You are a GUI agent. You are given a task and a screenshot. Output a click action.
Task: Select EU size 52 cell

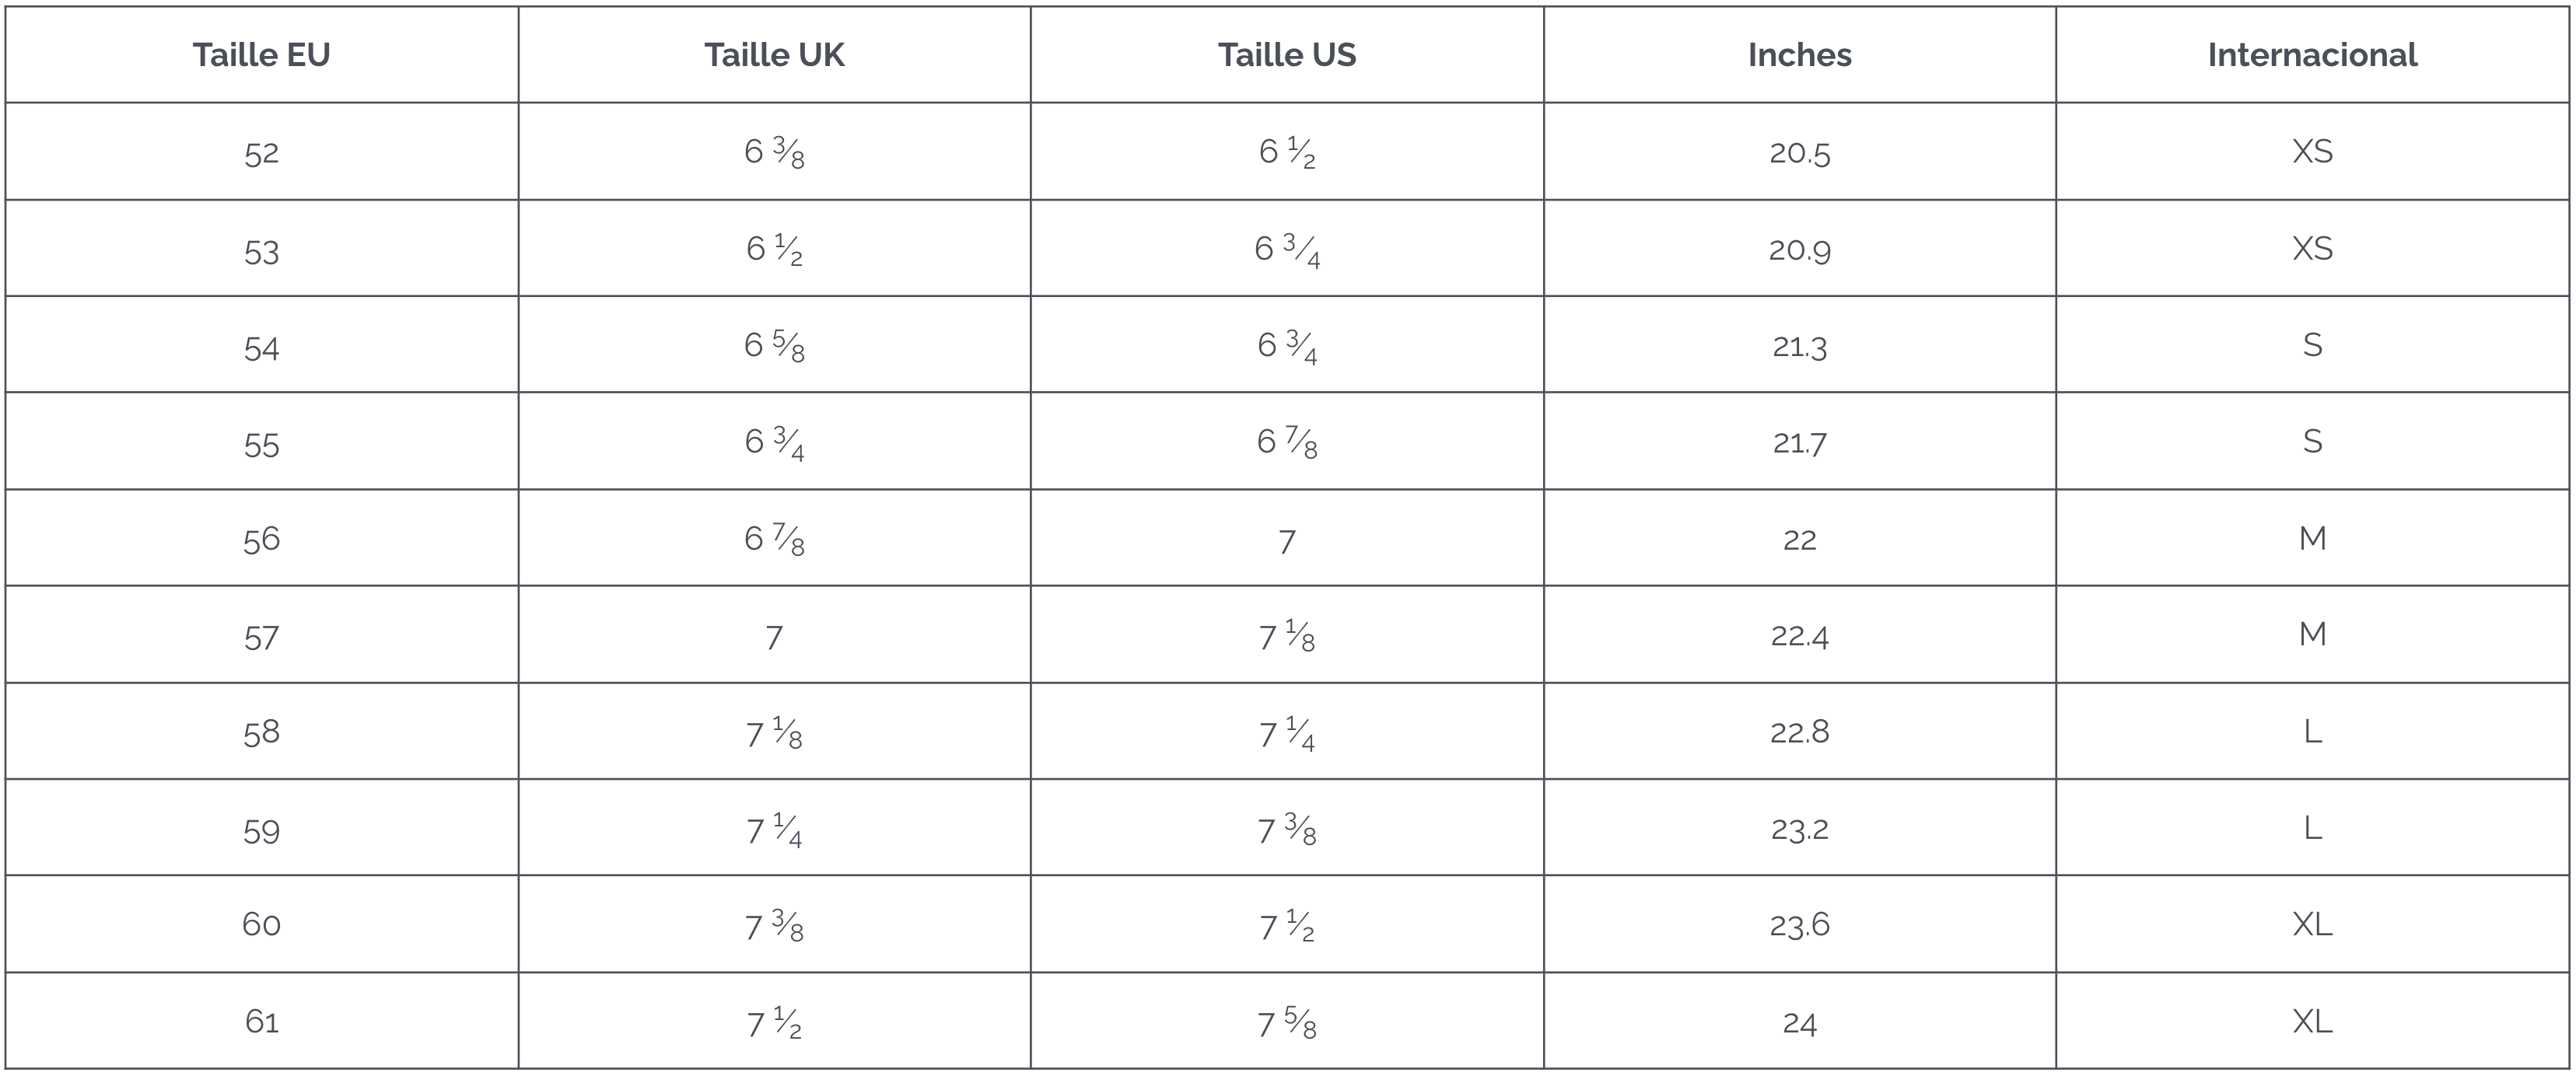(x=261, y=153)
